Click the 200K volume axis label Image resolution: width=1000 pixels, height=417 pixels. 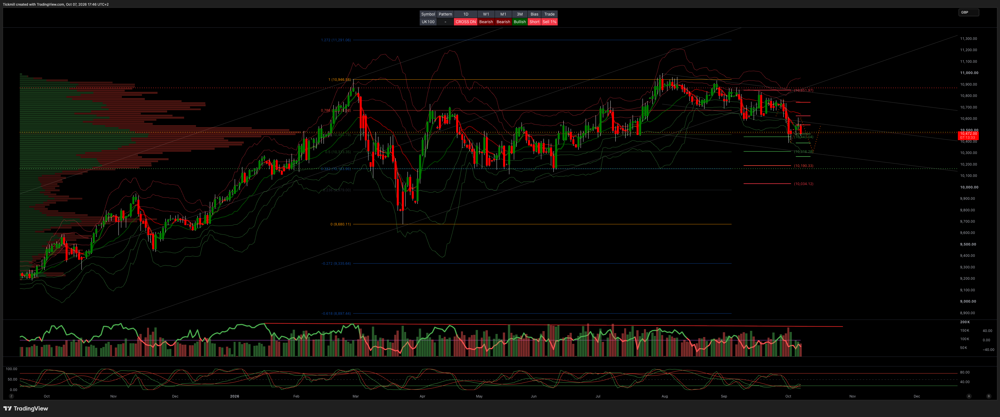965,322
